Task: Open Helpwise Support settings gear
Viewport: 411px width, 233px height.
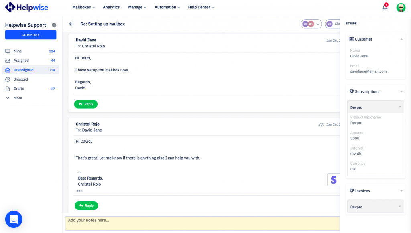Action: tap(54, 25)
